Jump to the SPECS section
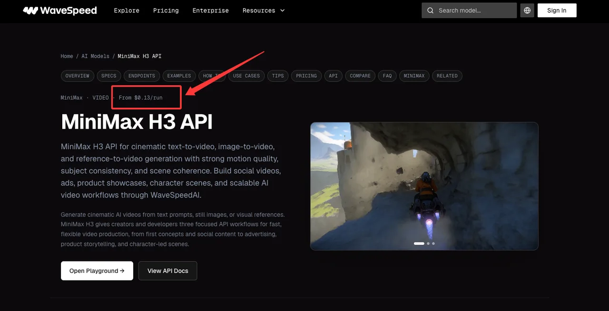Image resolution: width=609 pixels, height=311 pixels. [108, 76]
